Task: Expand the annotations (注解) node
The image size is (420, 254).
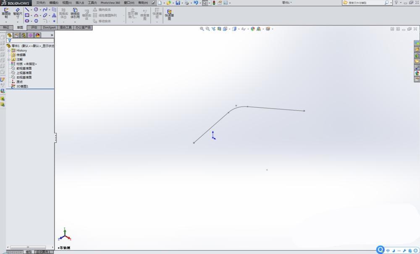Action: pos(9,60)
